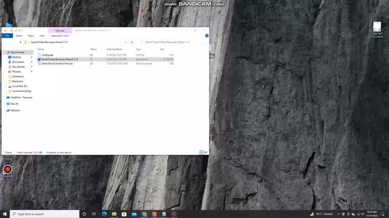The width and height of the screenshot is (389, 218).
Task: Open Network in navigation pane
Action: click(15, 110)
